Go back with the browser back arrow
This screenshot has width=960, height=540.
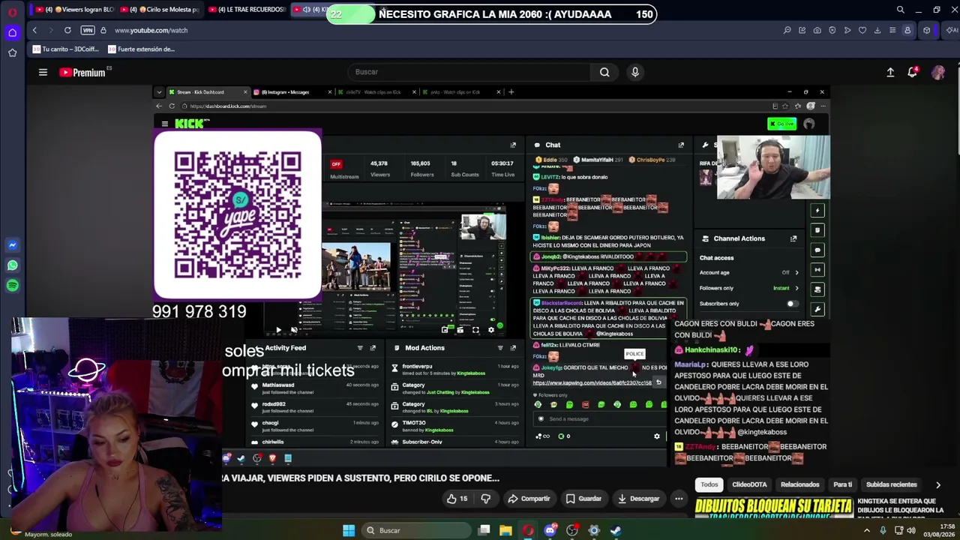click(x=34, y=30)
